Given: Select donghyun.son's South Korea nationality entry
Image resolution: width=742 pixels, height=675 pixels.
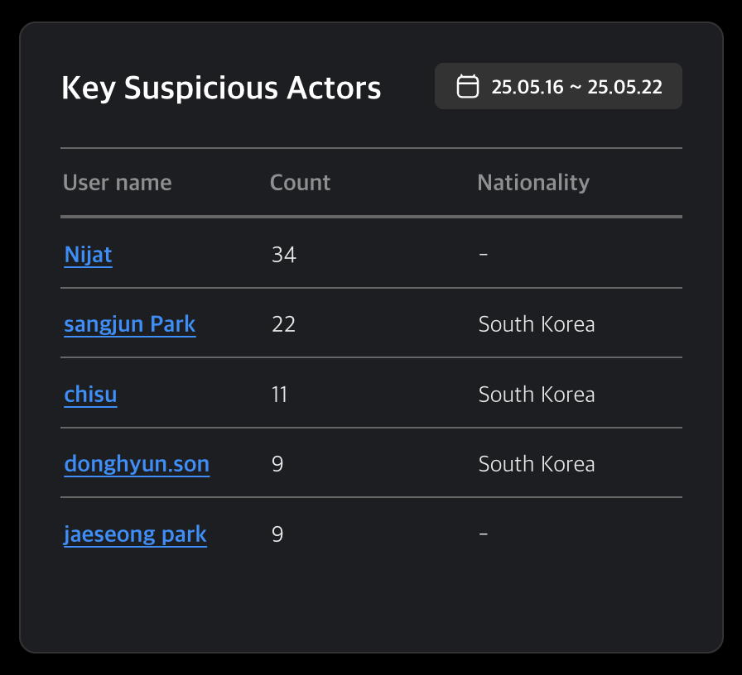Looking at the screenshot, I should (x=536, y=464).
